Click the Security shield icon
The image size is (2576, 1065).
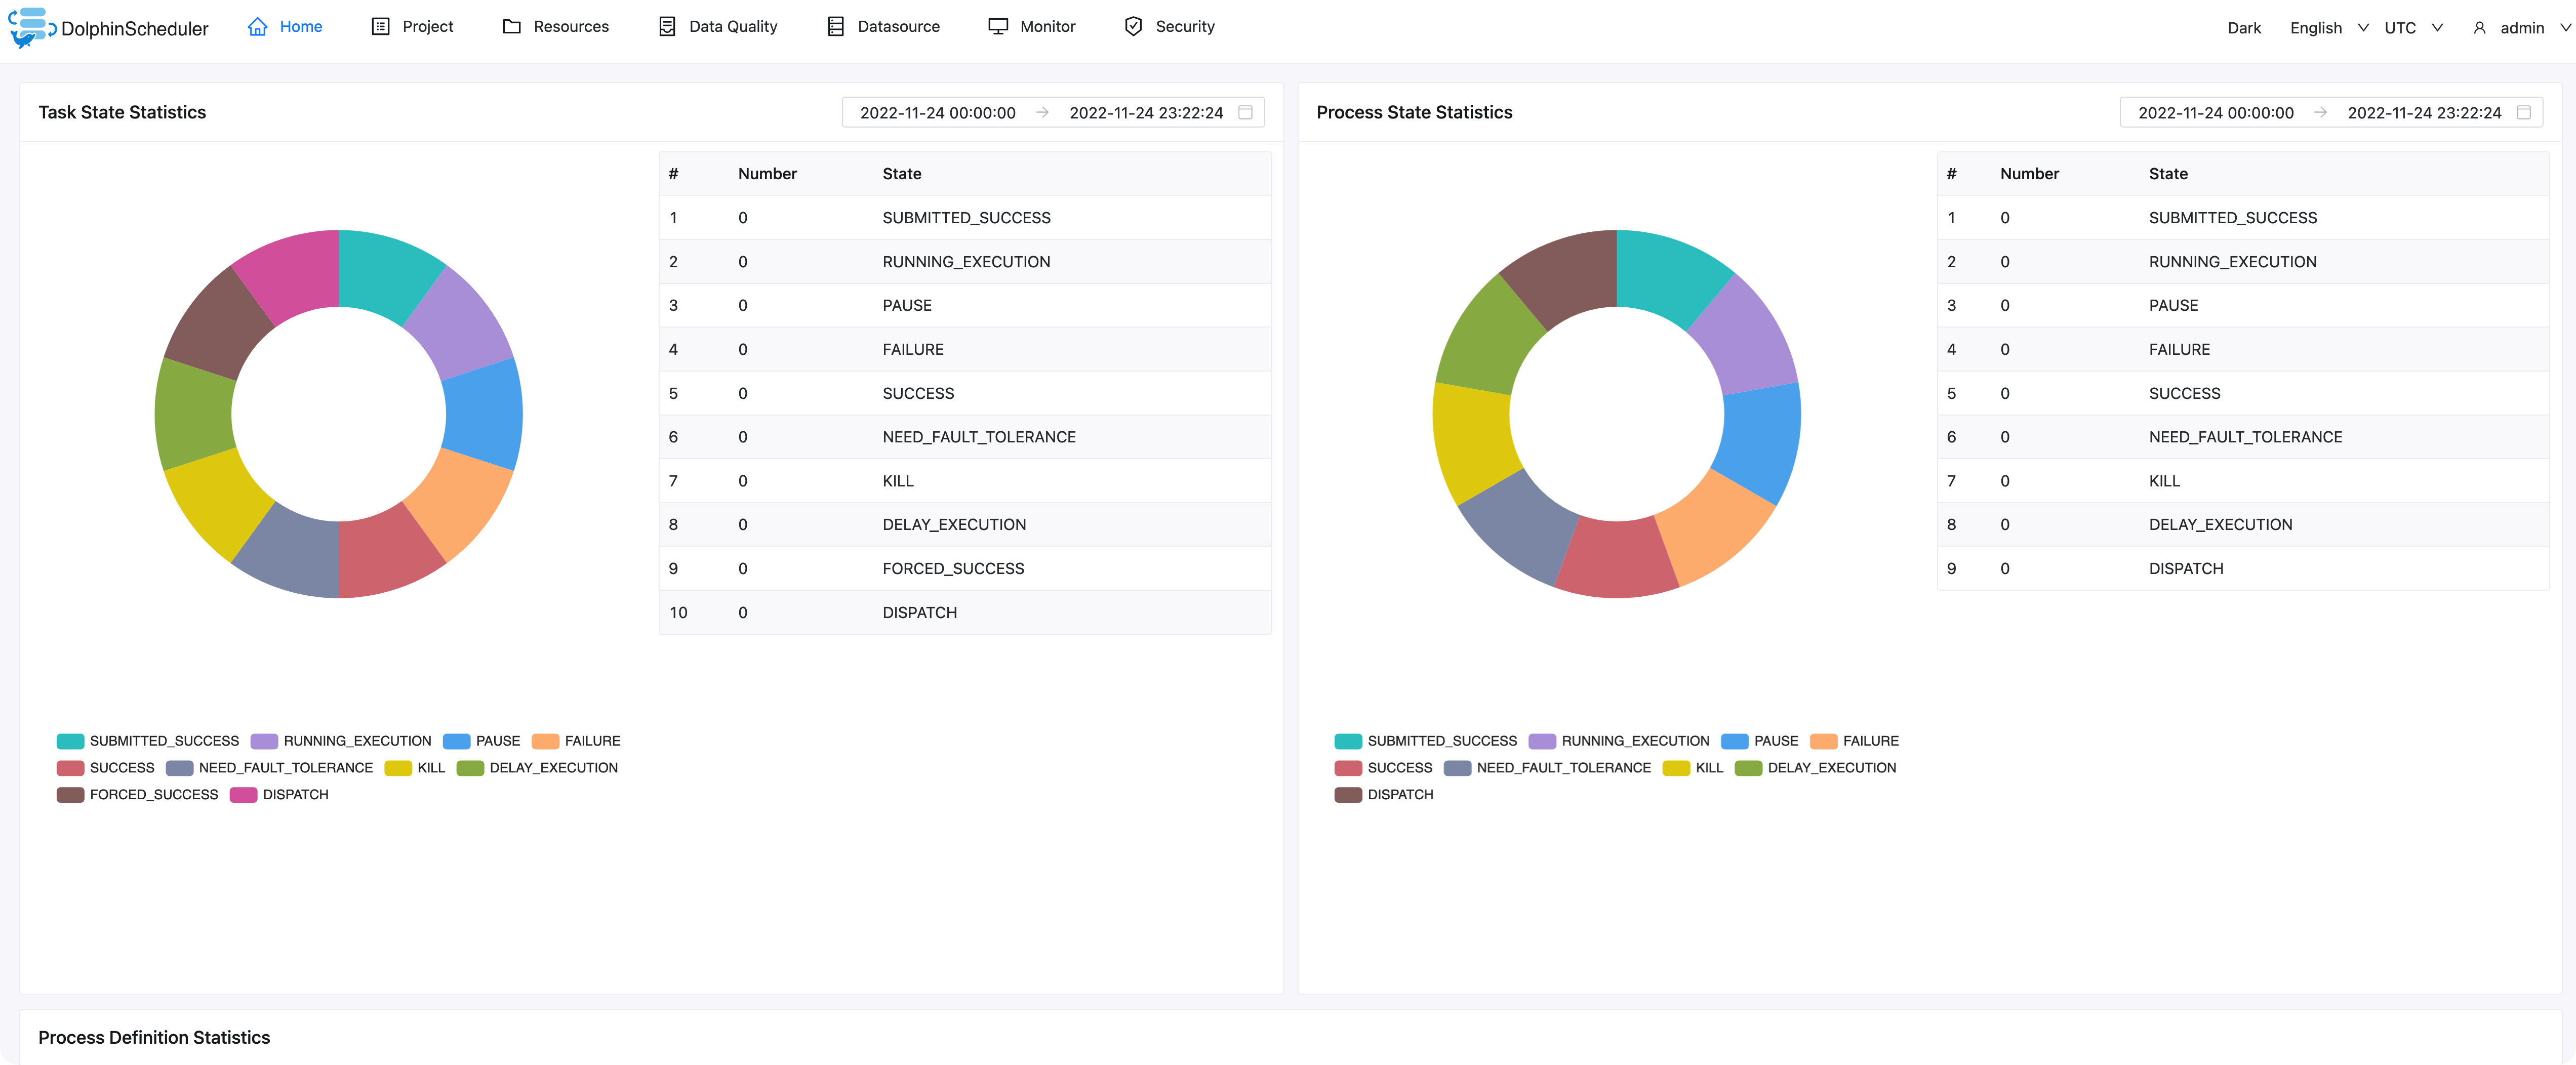tap(1133, 27)
